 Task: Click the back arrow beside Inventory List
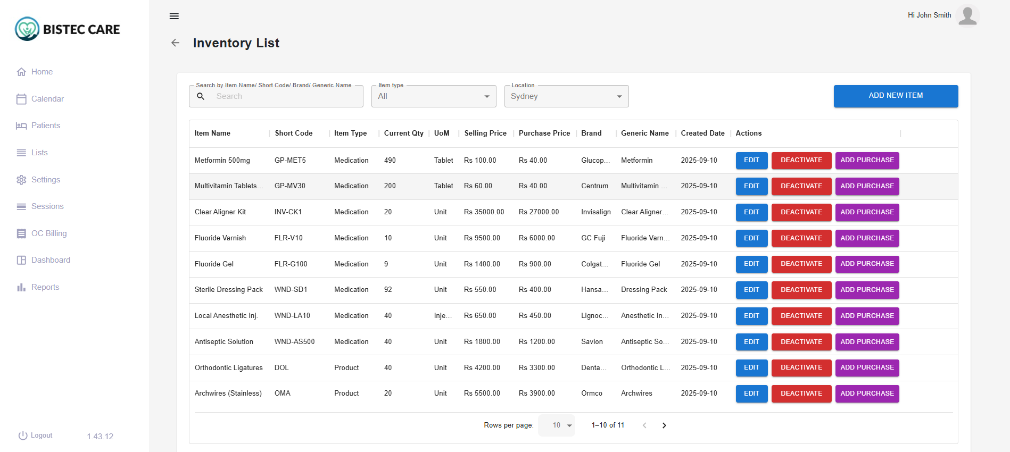tap(175, 43)
